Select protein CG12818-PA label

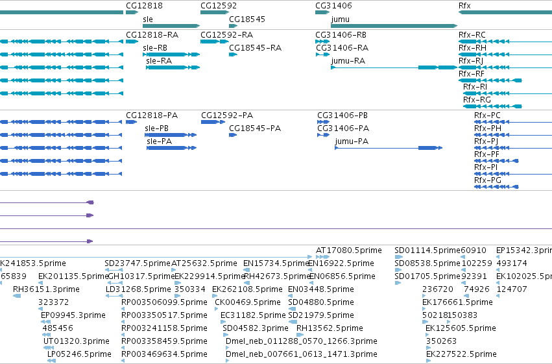[x=152, y=115]
